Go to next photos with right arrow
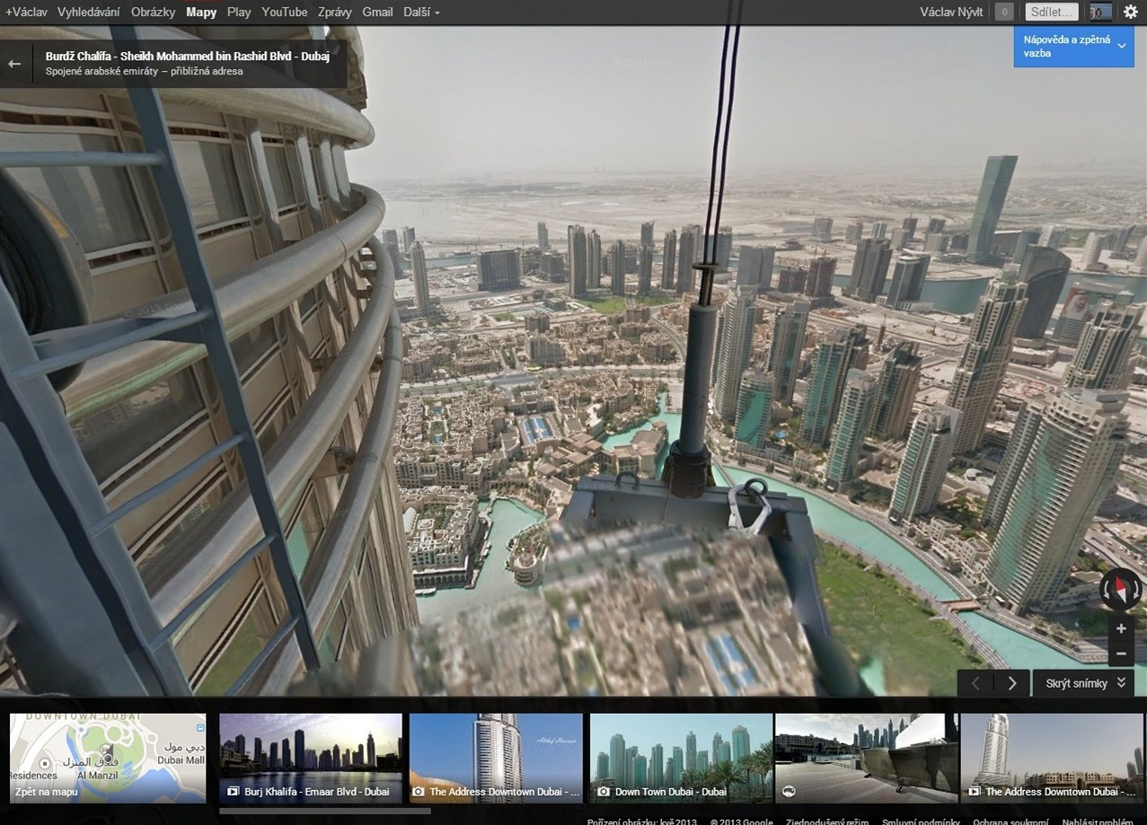Screen dimensions: 1147x825 coord(1011,683)
